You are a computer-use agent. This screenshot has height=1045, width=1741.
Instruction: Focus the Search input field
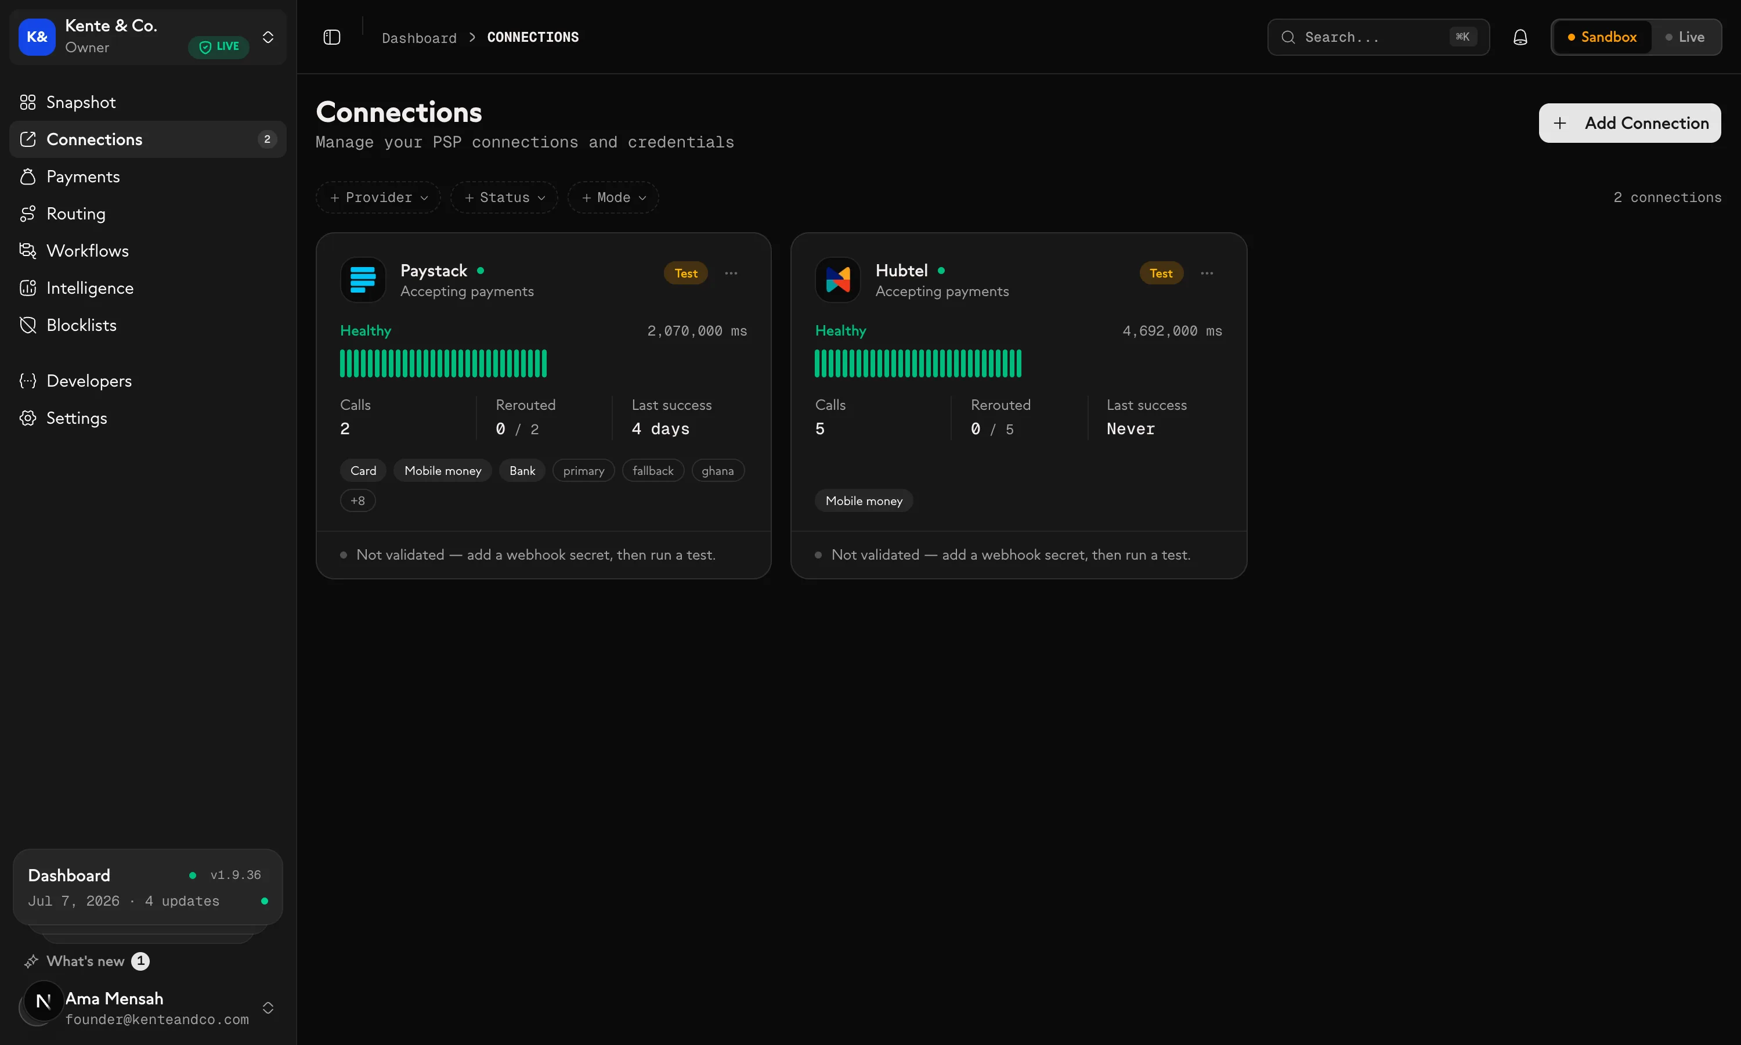point(1378,37)
